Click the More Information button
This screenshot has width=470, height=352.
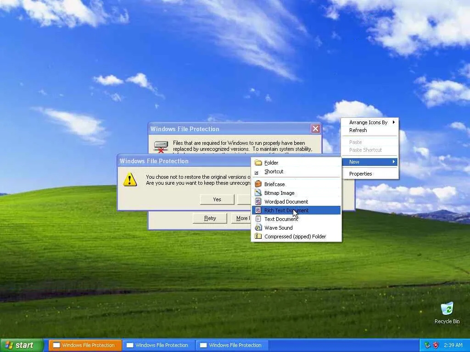[241, 218]
